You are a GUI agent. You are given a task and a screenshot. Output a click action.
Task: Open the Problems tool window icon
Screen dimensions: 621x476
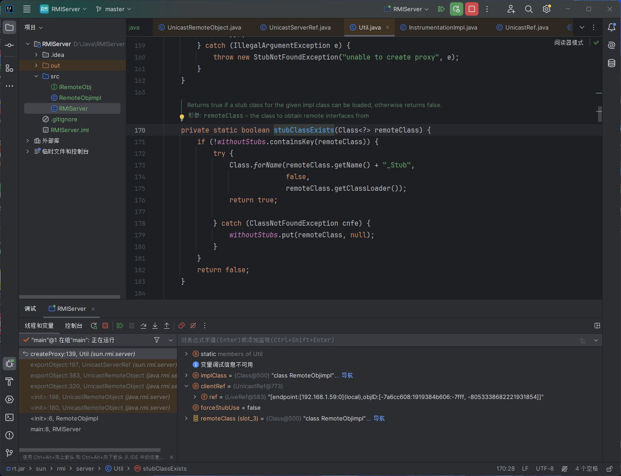point(9,435)
